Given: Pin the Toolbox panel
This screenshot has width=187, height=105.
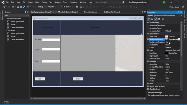Looking at the screenshot, I should click(x=25, y=12).
